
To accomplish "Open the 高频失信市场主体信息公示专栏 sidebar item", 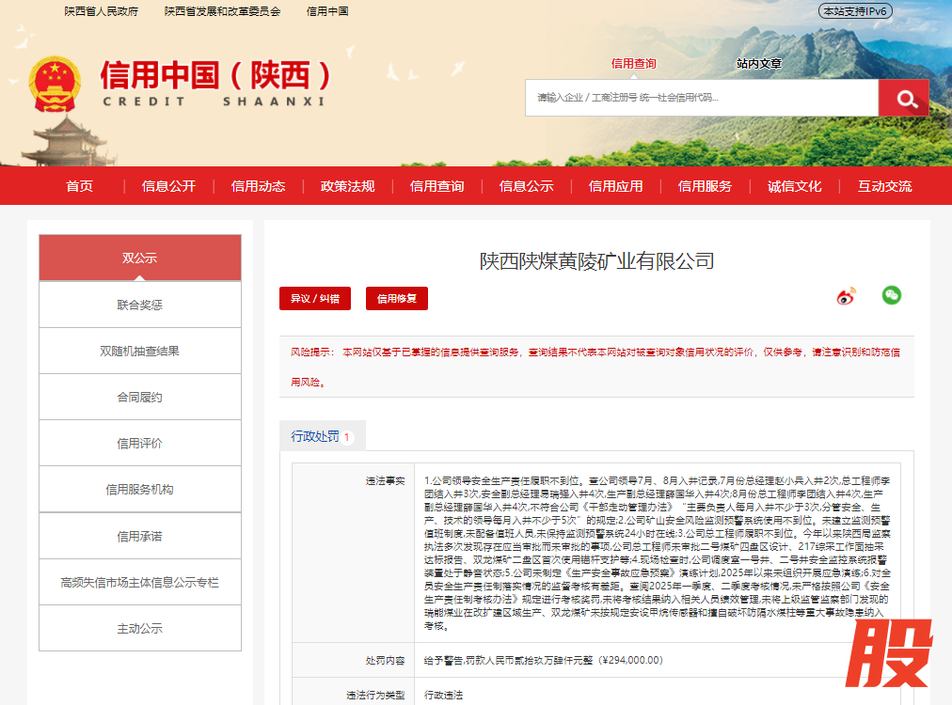I will 139,582.
